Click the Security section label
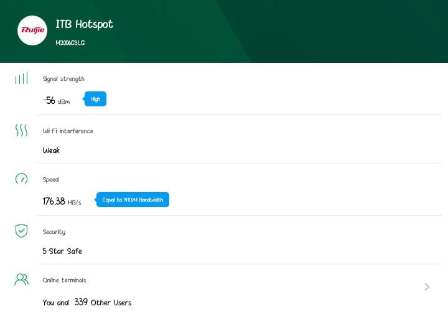This screenshot has width=448, height=332. (54, 232)
